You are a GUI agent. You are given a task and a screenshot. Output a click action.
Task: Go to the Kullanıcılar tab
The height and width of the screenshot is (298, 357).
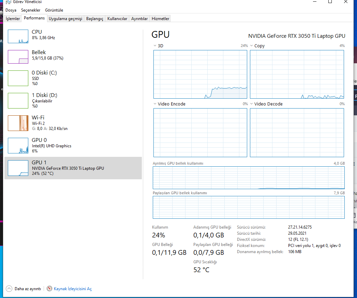117,19
